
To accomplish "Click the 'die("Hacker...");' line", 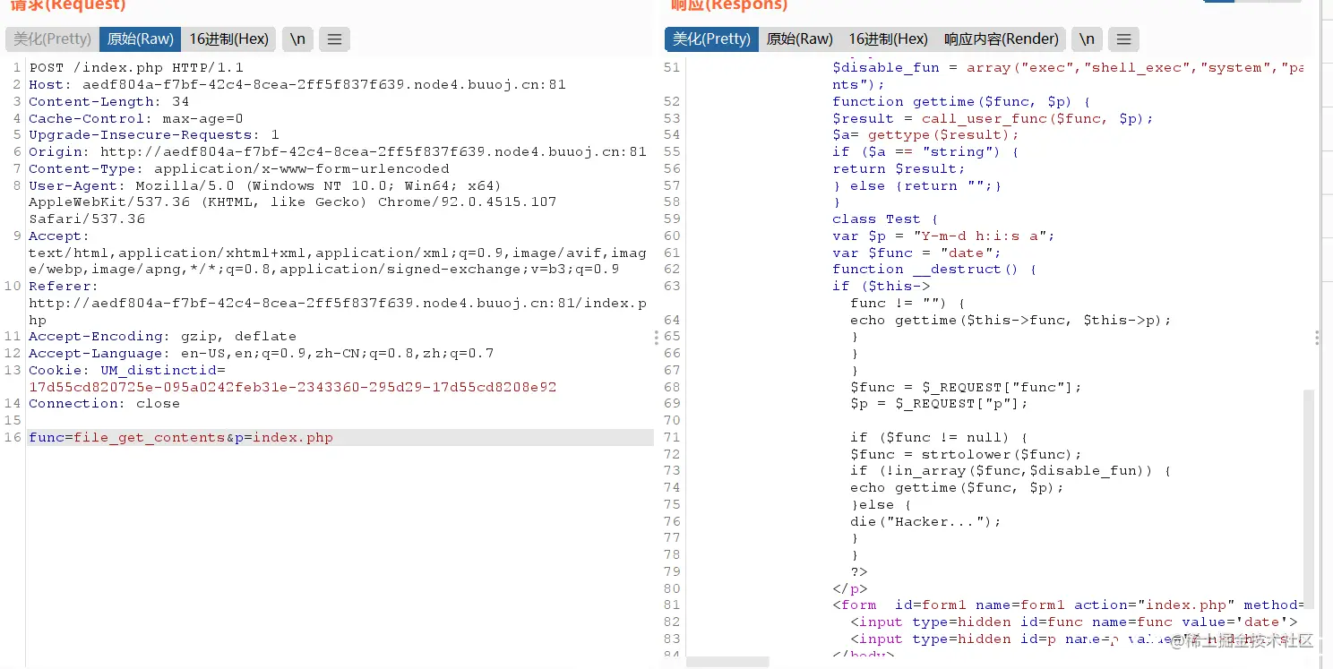I will click(925, 521).
